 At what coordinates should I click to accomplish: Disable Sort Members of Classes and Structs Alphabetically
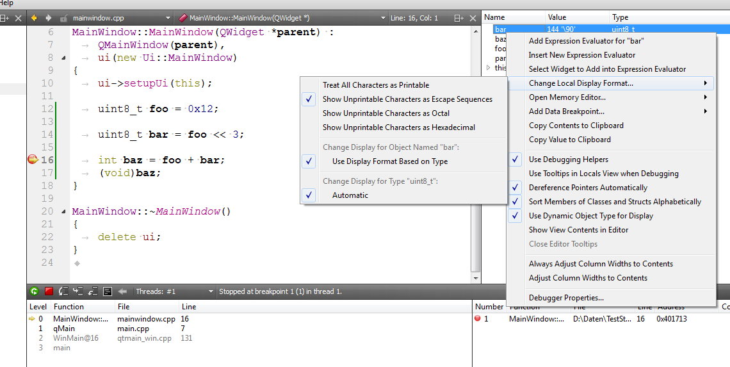point(614,202)
